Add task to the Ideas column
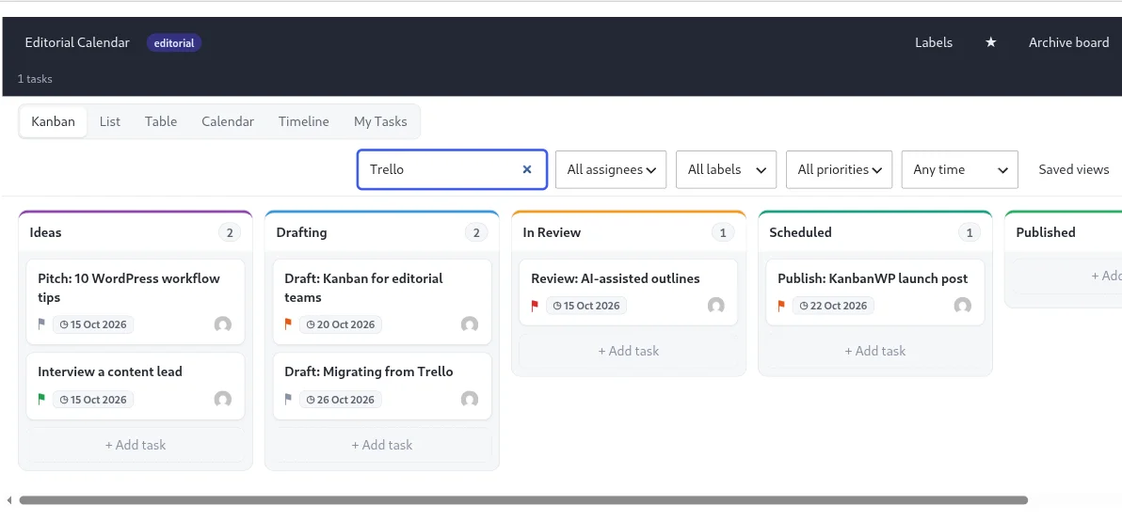 click(x=136, y=445)
